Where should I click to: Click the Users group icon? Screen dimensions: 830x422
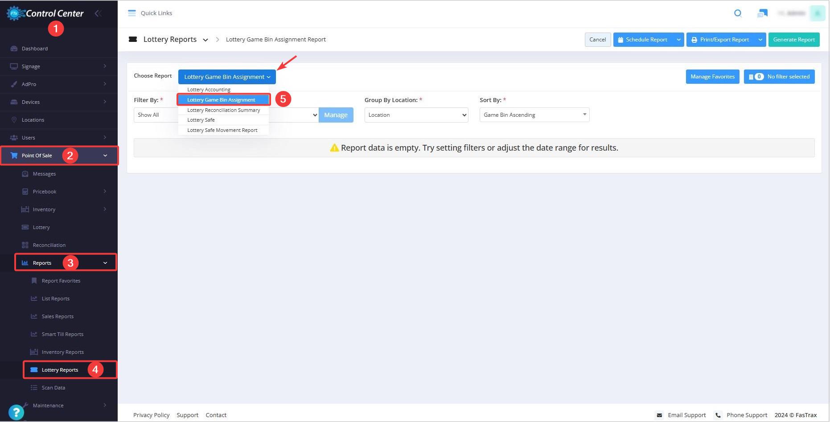(14, 138)
